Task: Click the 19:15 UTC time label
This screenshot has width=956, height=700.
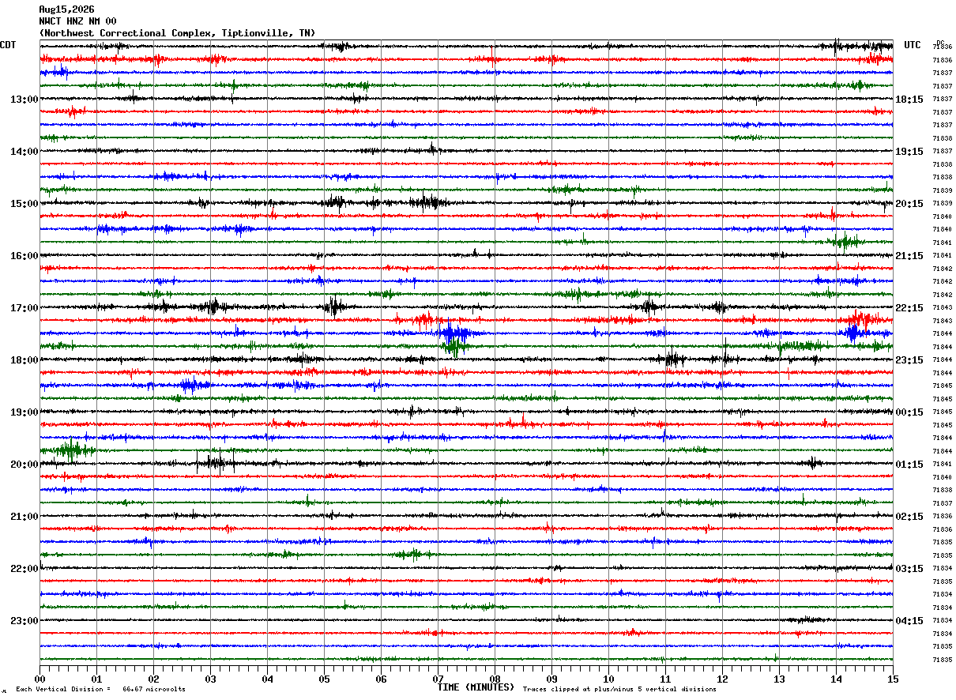Action: [909, 152]
